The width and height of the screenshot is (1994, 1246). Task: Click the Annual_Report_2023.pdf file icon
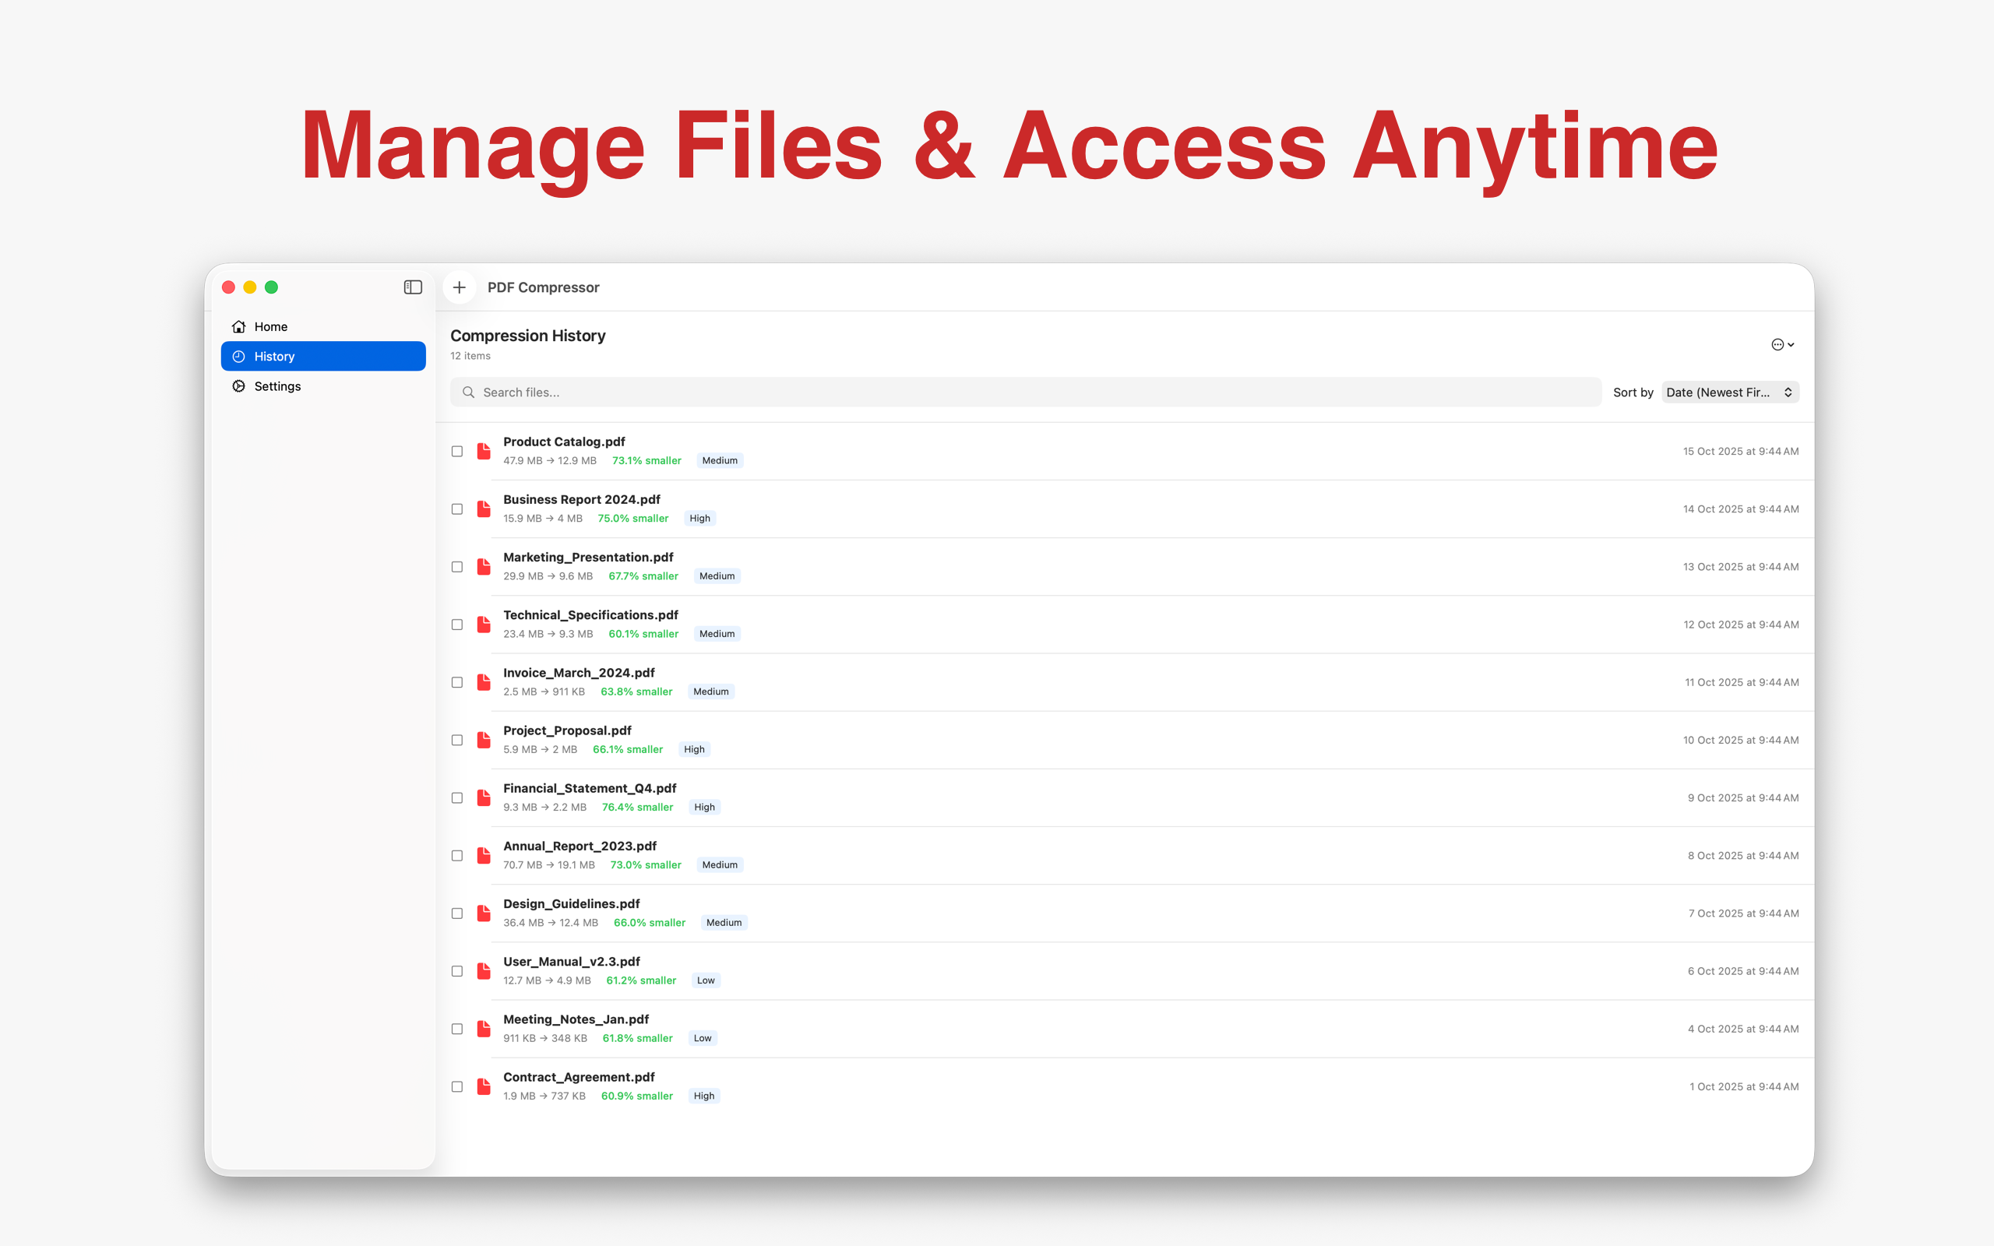tap(484, 854)
